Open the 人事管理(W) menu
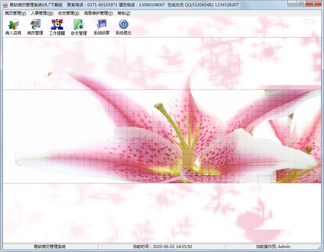Viewport: 324px width, 252px height. click(x=42, y=13)
